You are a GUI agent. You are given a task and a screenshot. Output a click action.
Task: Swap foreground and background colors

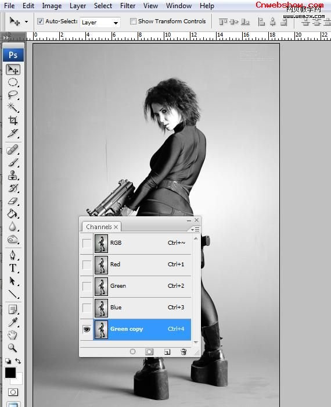[x=18, y=361]
